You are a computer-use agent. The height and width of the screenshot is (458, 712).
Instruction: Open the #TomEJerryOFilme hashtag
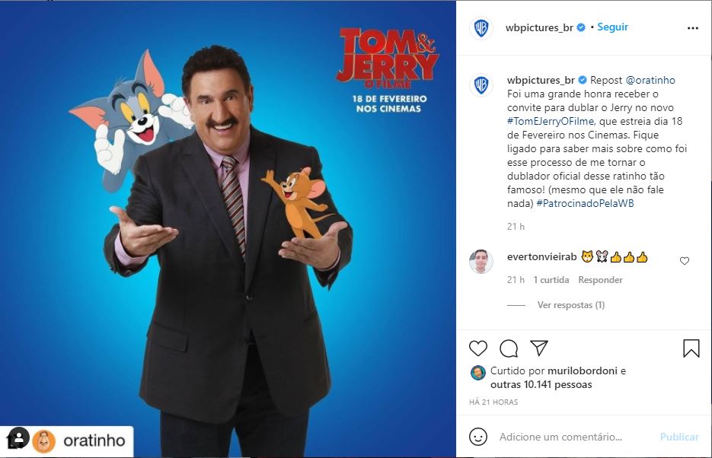click(551, 121)
